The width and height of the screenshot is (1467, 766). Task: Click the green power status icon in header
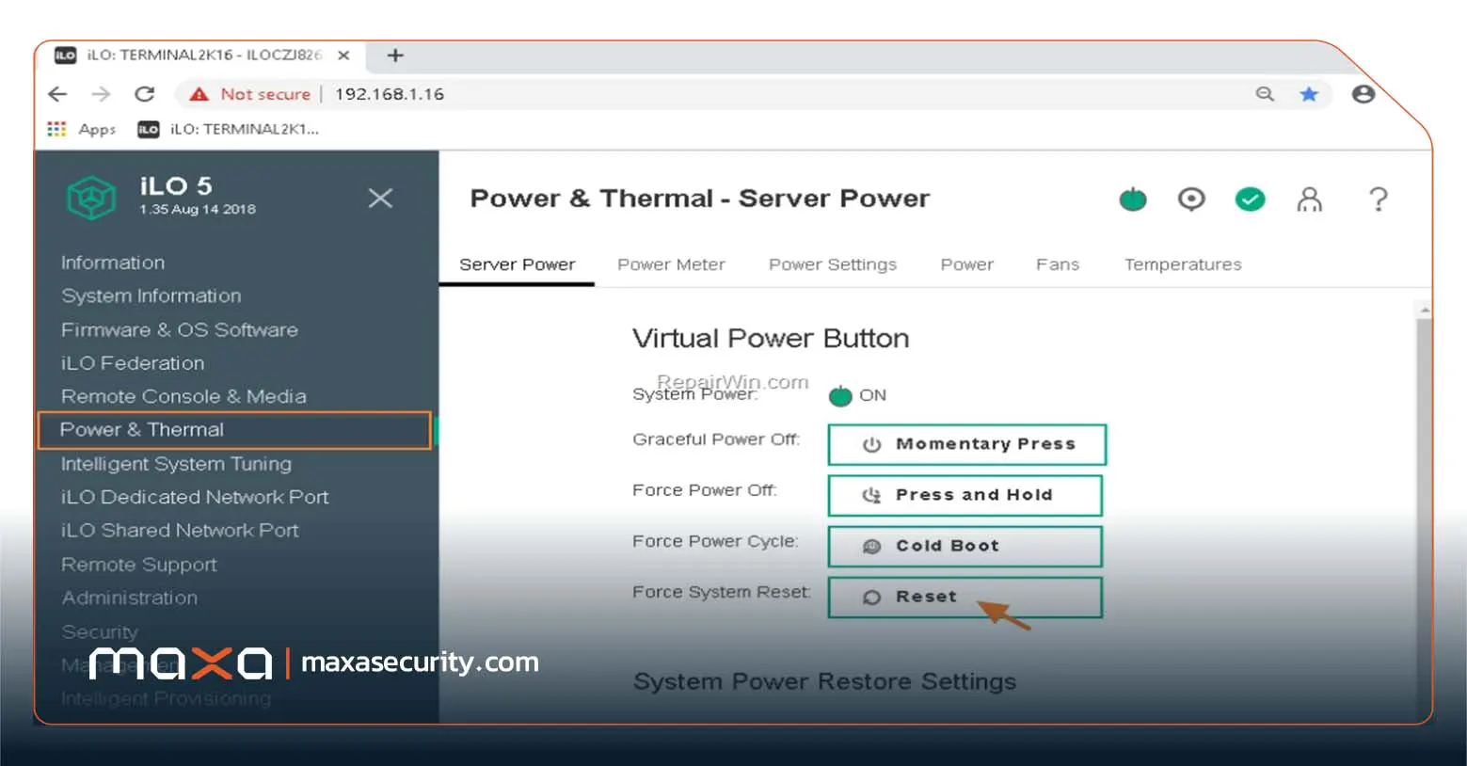(1133, 199)
